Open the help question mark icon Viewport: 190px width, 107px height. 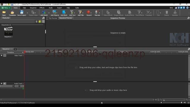coord(187,8)
